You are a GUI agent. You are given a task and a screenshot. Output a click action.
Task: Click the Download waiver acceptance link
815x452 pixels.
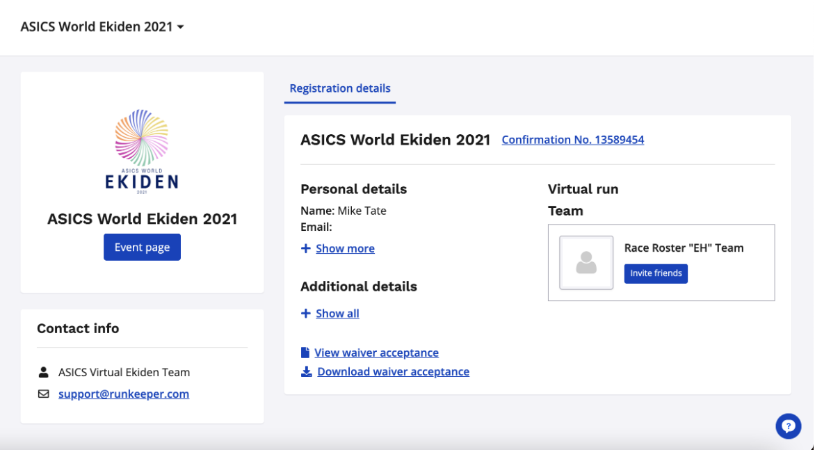393,372
